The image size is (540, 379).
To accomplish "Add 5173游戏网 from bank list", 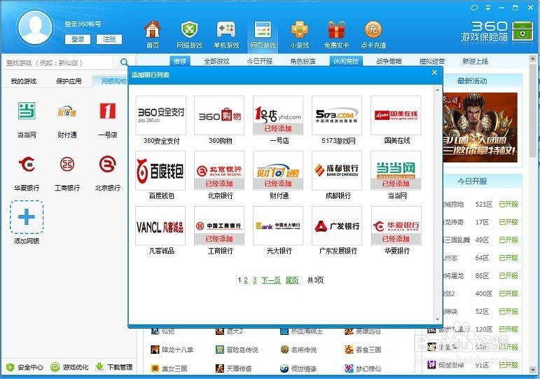I will pyautogui.click(x=337, y=115).
